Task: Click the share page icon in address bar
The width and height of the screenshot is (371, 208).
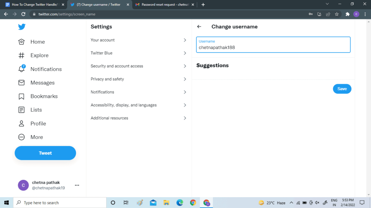Action: tap(328, 14)
